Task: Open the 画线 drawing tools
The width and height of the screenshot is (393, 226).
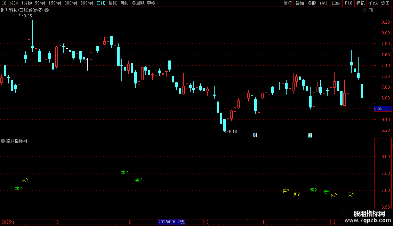Action: (x=336, y=3)
